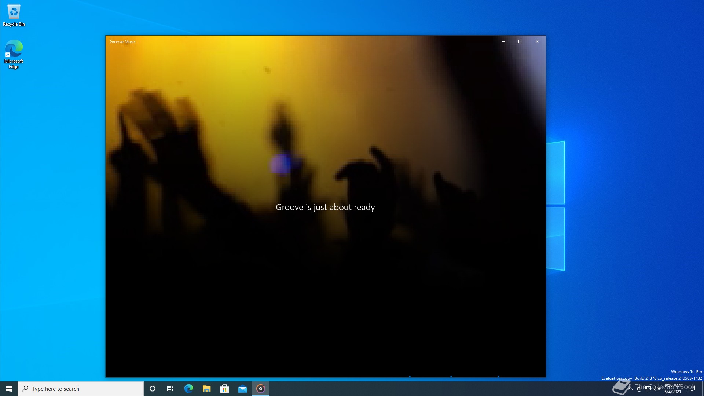
Task: Click the Show Desktop sliver on the taskbar
Action: point(703,389)
